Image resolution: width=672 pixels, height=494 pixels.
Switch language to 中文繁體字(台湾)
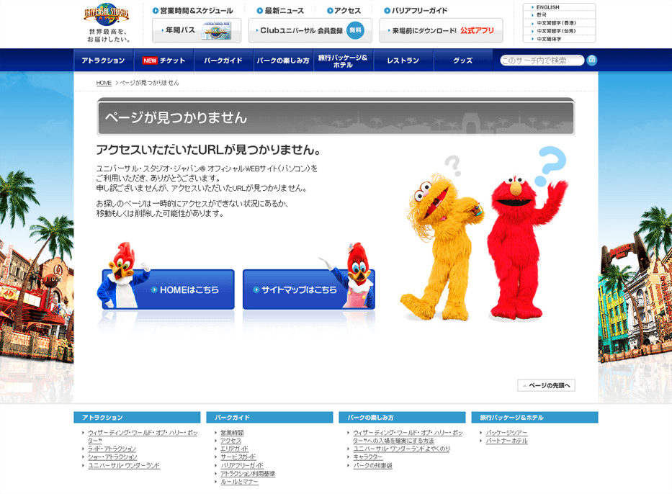coord(556,31)
